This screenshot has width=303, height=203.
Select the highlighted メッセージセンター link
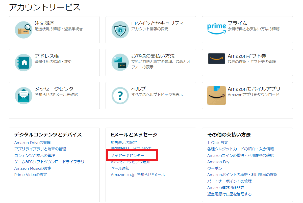[128, 155]
